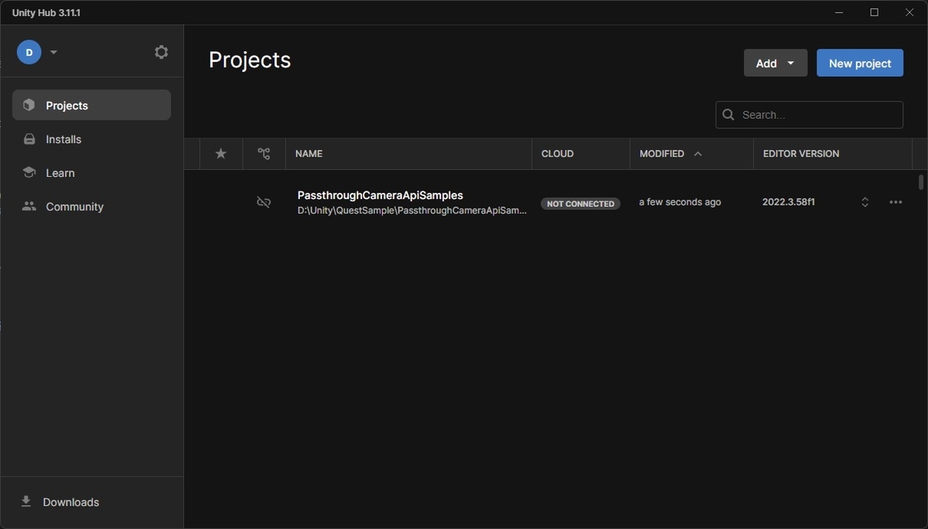Image resolution: width=928 pixels, height=529 pixels.
Task: Click the search magnifier icon
Action: click(728, 114)
